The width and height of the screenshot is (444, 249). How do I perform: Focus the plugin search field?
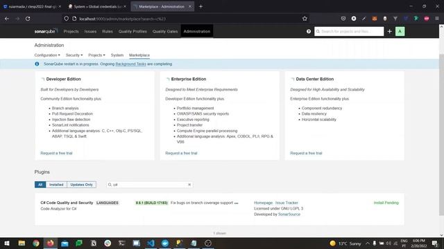pyautogui.click(x=150, y=185)
